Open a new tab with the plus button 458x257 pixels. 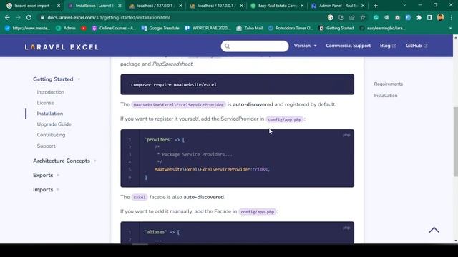tap(376, 6)
